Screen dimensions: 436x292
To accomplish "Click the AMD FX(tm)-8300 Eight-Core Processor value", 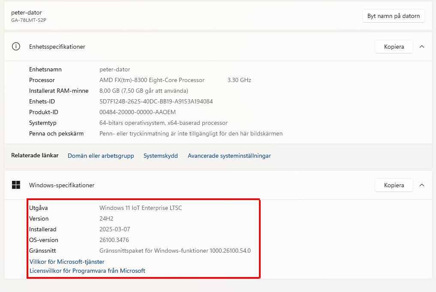I will point(152,80).
